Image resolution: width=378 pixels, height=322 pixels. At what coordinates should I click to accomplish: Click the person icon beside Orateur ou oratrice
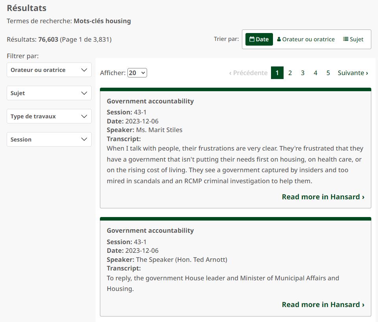[279, 39]
